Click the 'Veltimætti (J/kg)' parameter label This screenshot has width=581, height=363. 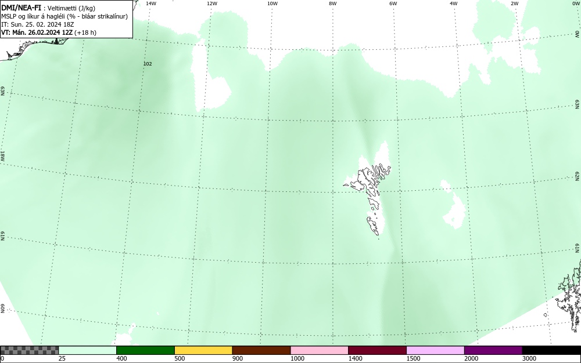coord(71,8)
